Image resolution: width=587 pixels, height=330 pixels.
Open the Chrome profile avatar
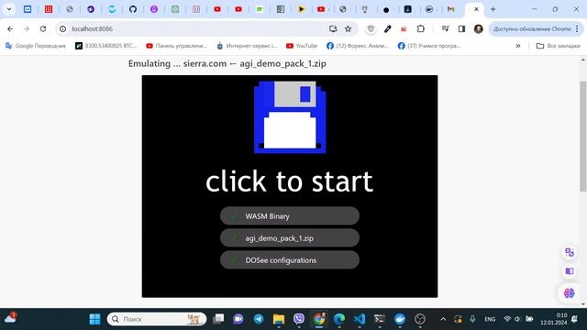click(478, 28)
